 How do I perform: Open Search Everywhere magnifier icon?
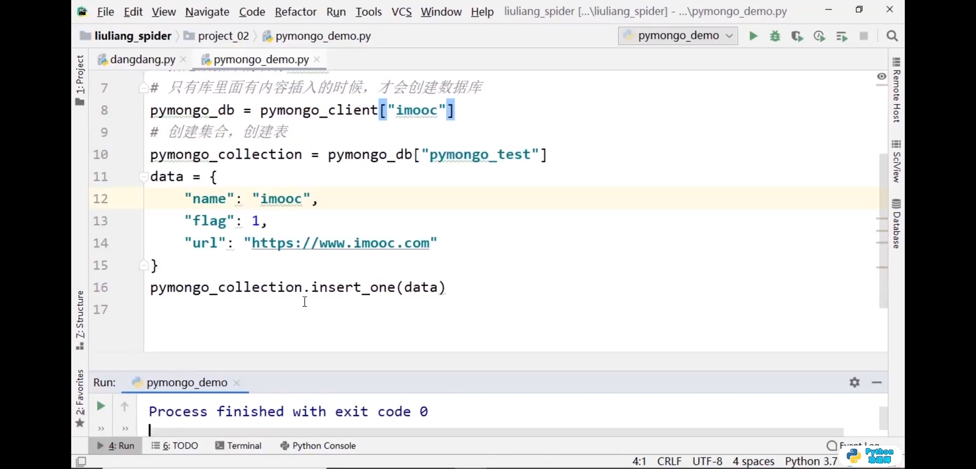892,36
